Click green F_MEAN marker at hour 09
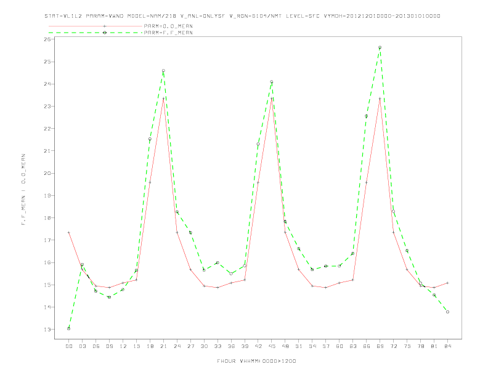 coord(109,297)
